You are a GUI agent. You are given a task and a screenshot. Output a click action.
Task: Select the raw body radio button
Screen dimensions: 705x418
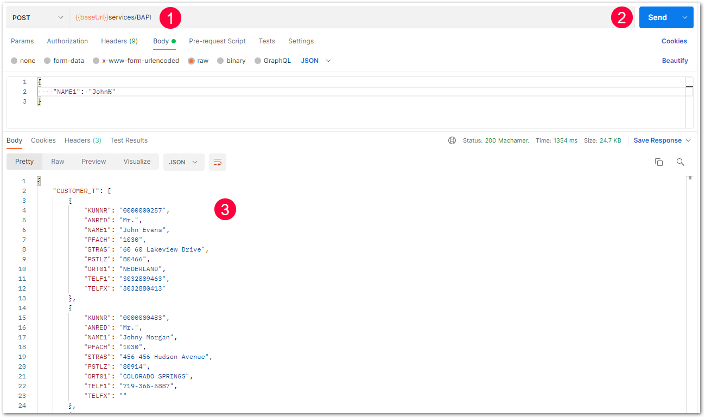(x=198, y=61)
